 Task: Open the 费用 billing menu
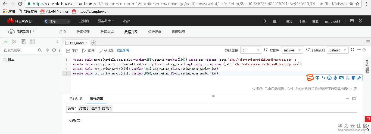click(276, 21)
